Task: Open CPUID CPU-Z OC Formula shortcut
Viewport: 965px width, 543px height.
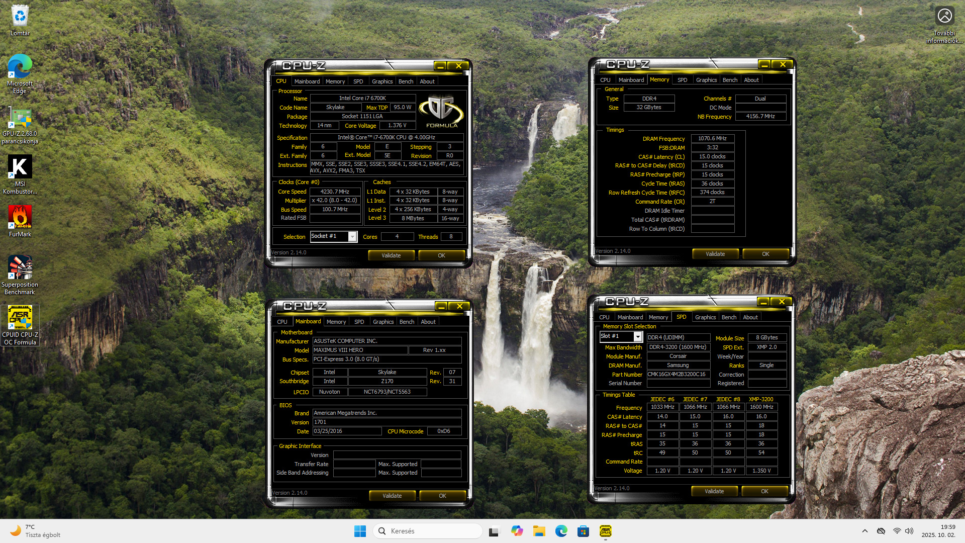Action: tap(20, 318)
